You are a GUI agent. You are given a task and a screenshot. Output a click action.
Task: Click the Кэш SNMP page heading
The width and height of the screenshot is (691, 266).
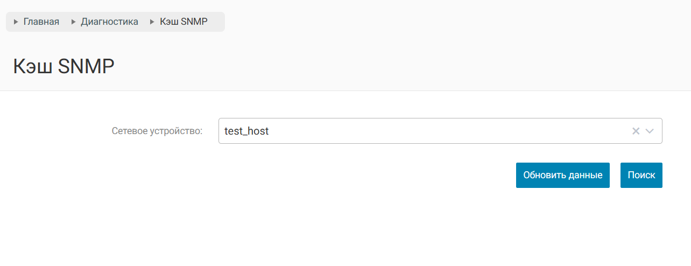point(64,67)
